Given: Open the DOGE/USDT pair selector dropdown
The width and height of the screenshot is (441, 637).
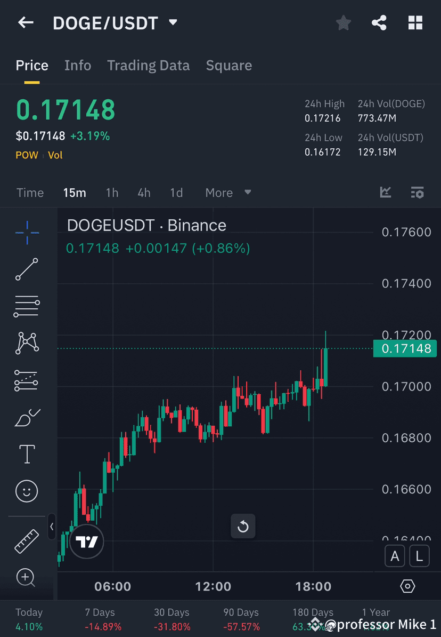Looking at the screenshot, I should click(173, 22).
